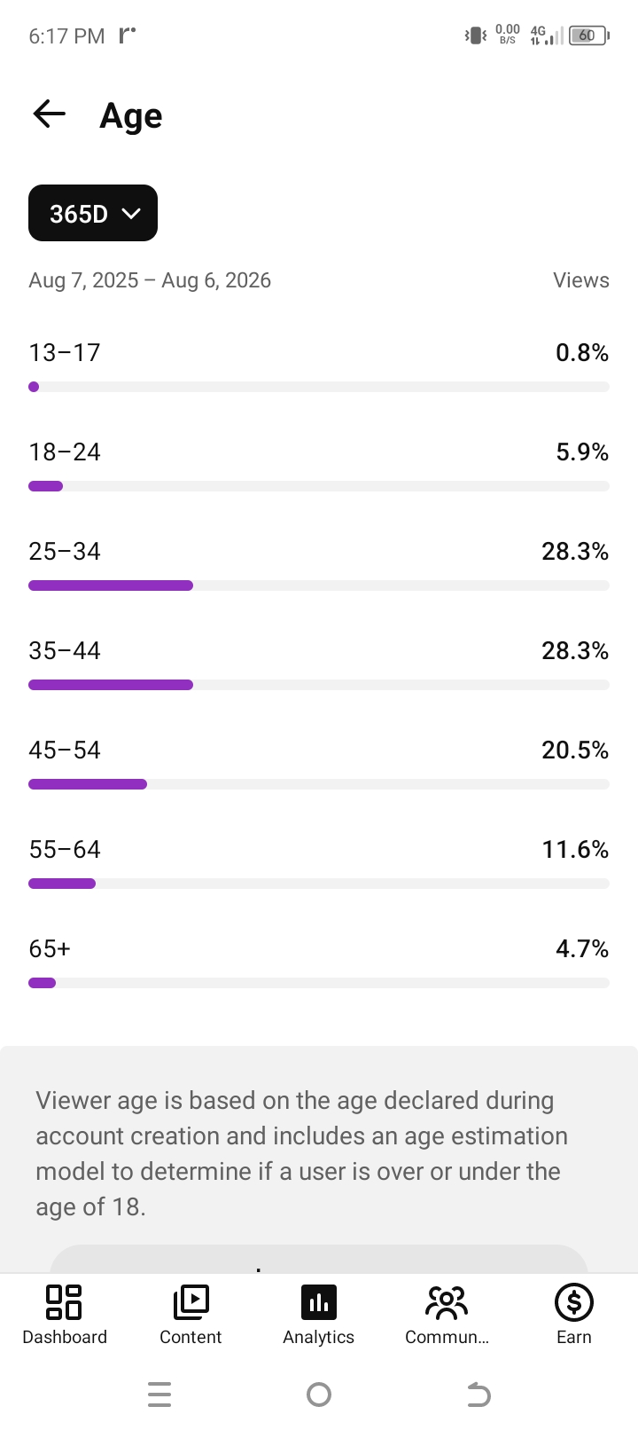Tap the battery indicator in status bar

(x=588, y=35)
